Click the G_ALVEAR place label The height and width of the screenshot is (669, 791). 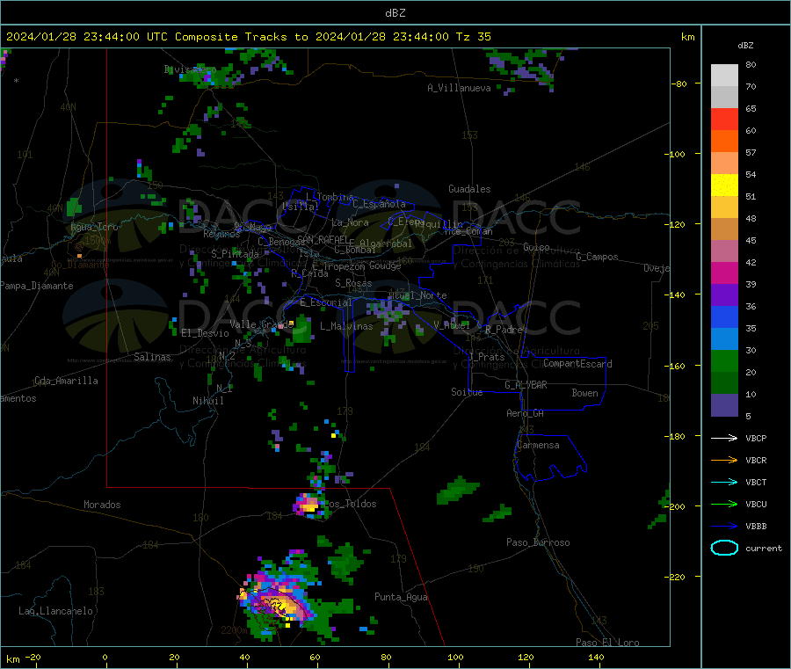tap(526, 385)
